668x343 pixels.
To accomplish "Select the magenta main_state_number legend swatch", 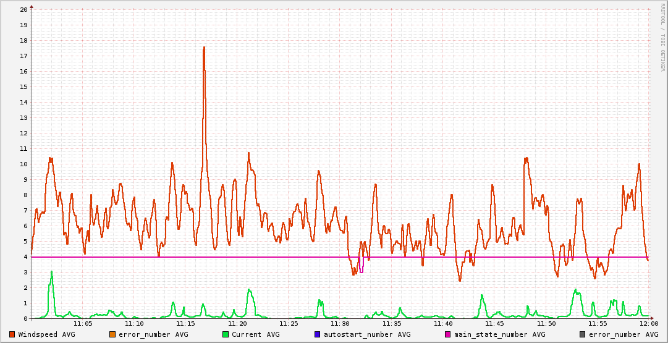I will tap(448, 334).
